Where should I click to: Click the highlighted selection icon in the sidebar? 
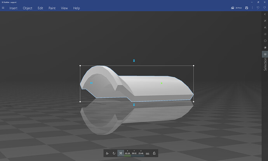[x=265, y=54]
